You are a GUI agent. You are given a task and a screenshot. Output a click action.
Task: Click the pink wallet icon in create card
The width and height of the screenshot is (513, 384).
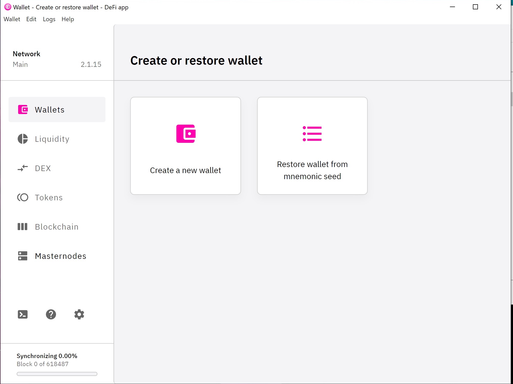pyautogui.click(x=186, y=134)
